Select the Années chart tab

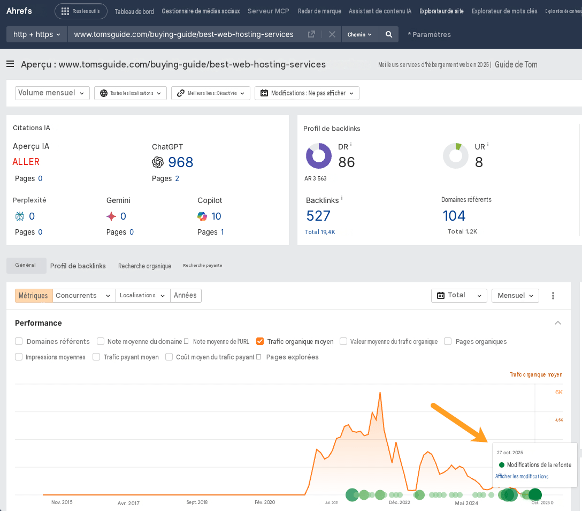tap(185, 296)
